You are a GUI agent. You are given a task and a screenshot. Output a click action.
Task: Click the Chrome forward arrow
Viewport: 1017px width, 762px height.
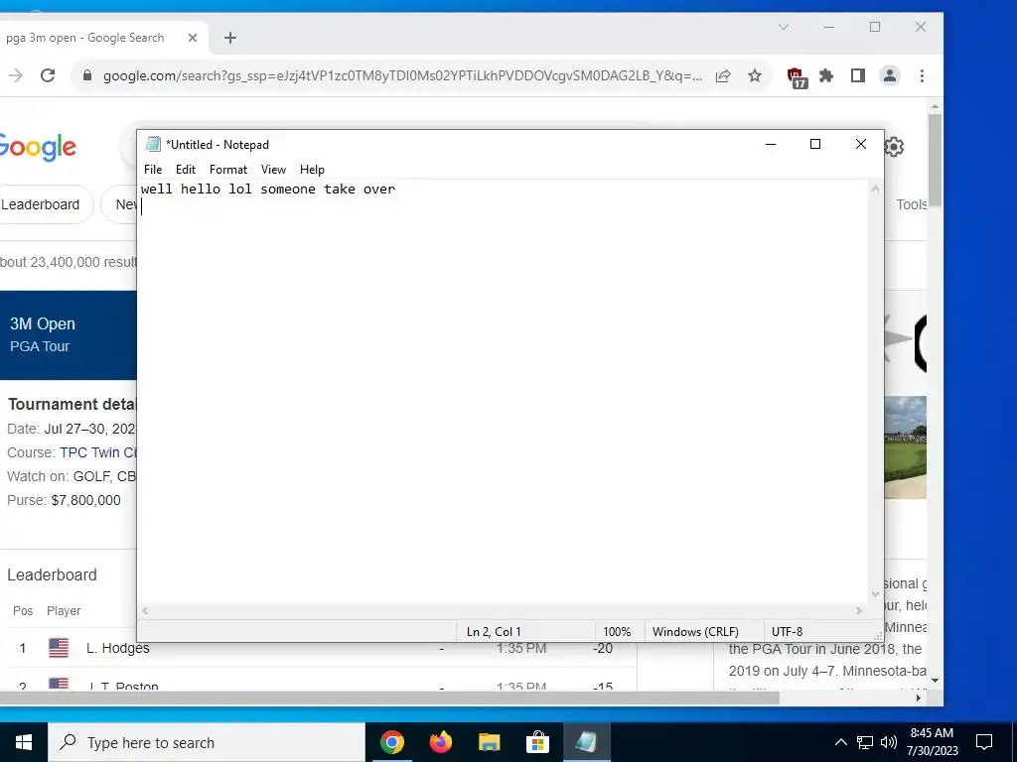[x=16, y=75]
